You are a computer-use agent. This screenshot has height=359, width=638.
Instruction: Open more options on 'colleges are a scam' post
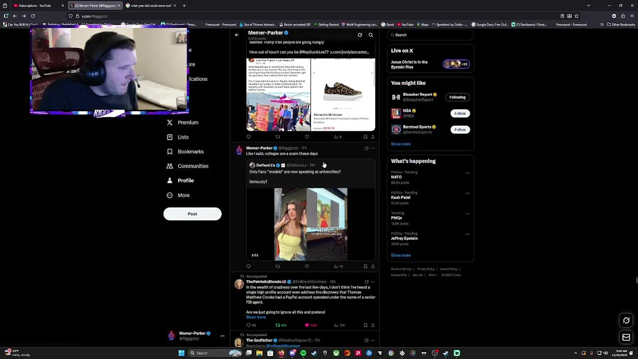(373, 148)
